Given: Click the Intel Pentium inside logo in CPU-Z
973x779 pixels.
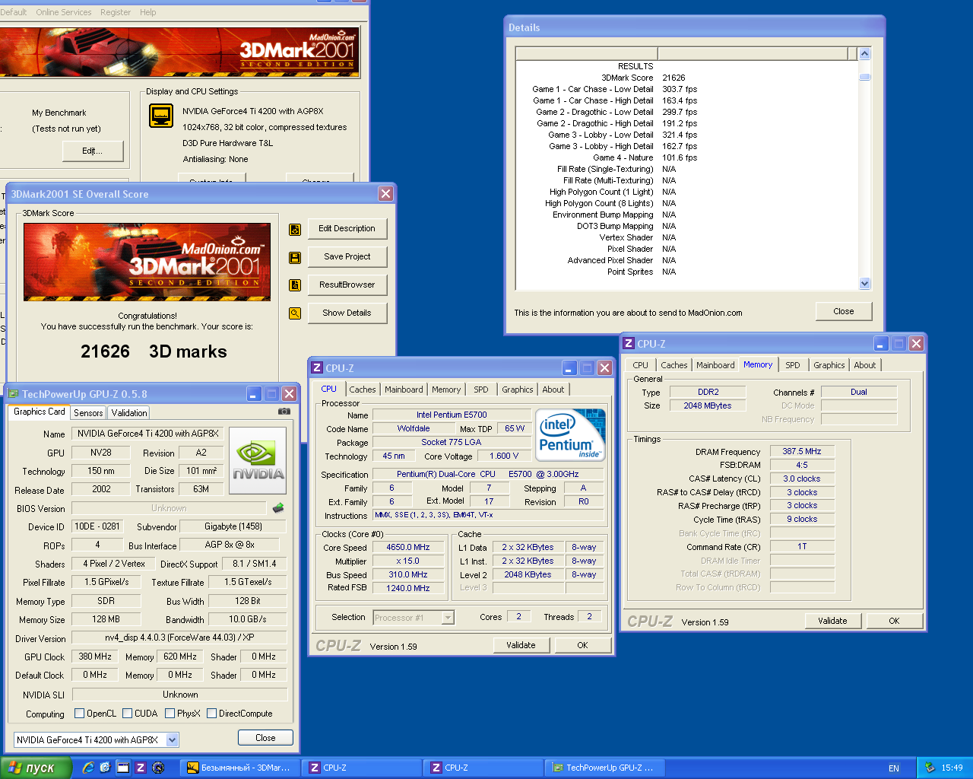Looking at the screenshot, I should [571, 435].
